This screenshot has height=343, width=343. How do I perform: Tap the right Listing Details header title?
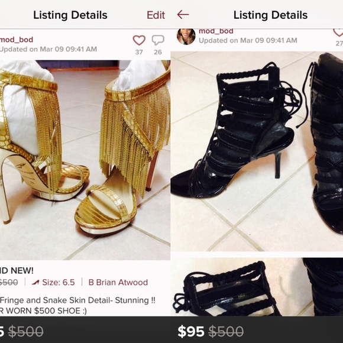click(271, 15)
